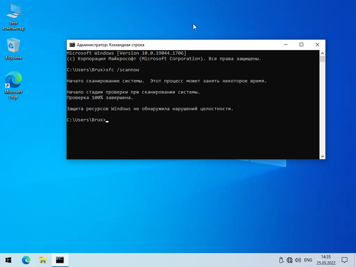This screenshot has height=267, width=356.
Task: Click the Microsoft Corporation copyright line
Action: pos(164,58)
